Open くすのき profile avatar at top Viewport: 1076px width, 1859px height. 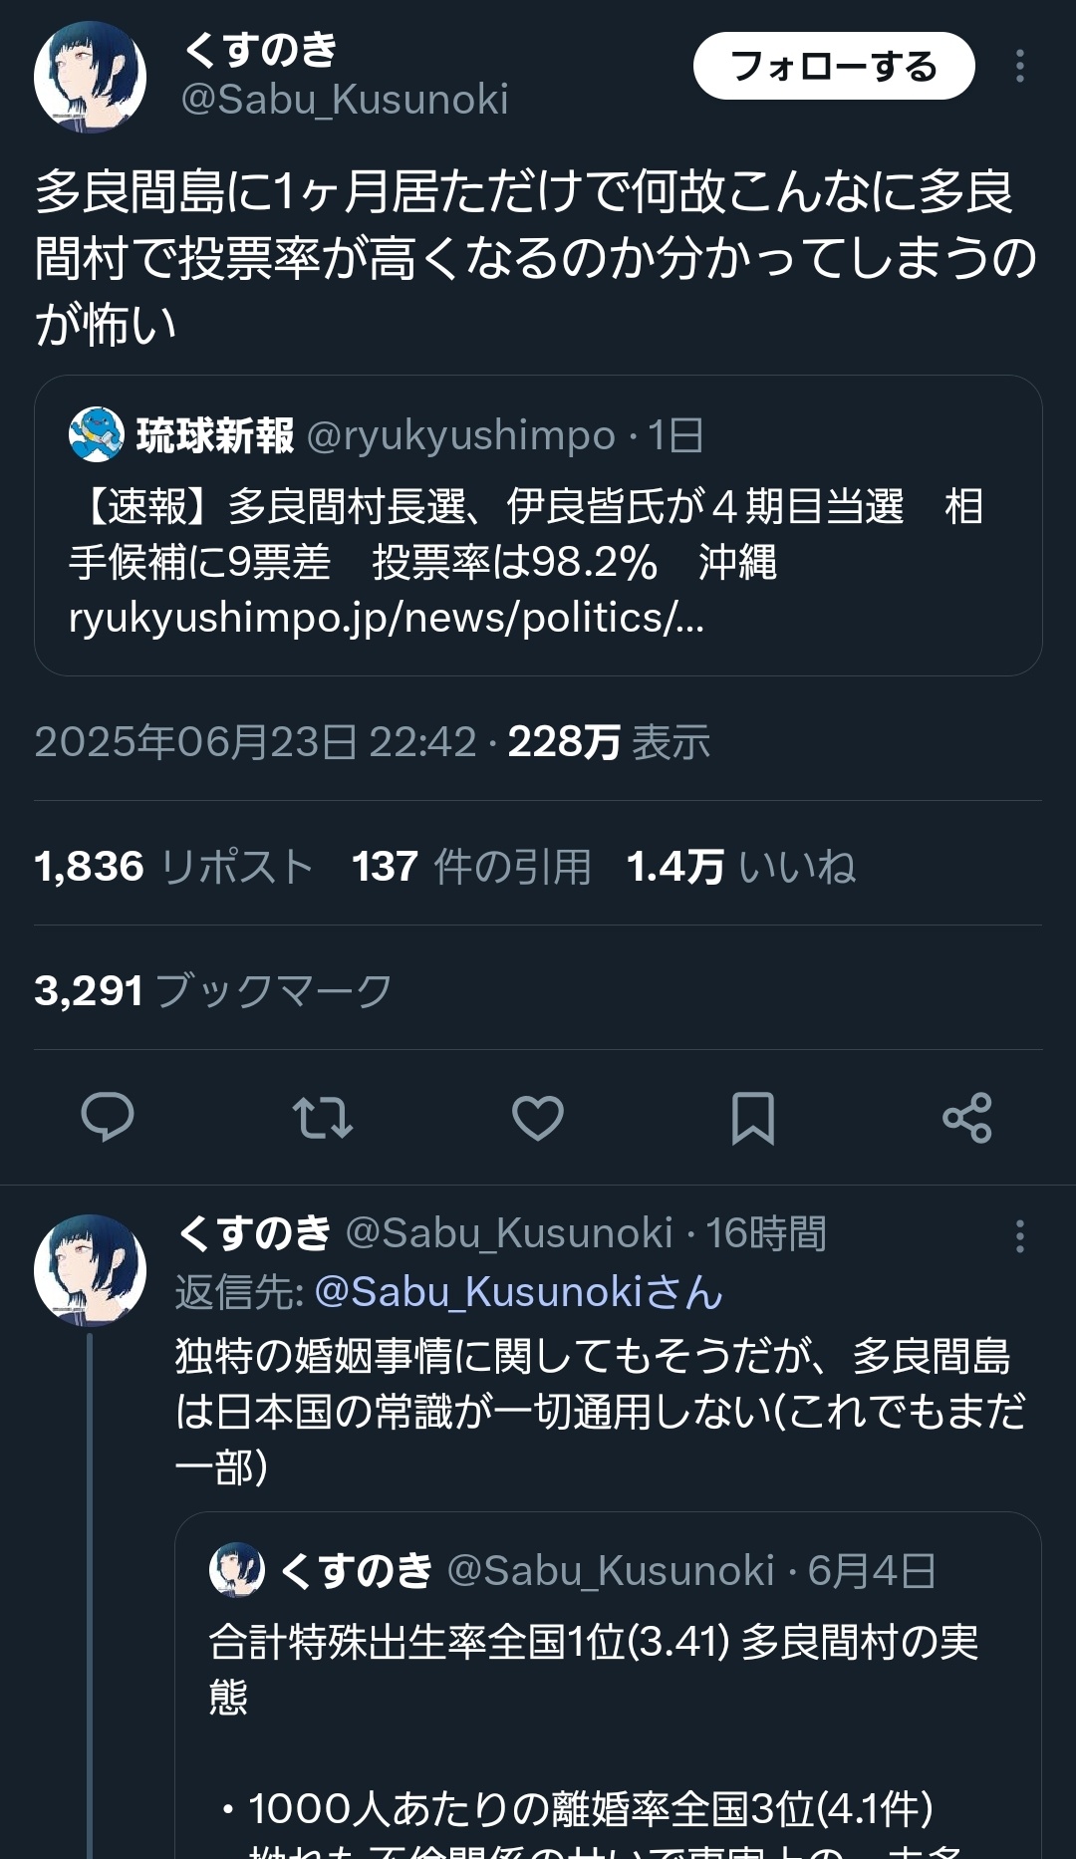click(91, 77)
